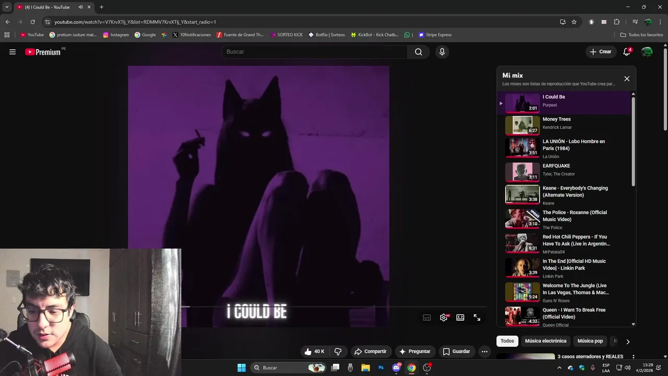Click the Crear button
This screenshot has width=668, height=376.
(601, 52)
